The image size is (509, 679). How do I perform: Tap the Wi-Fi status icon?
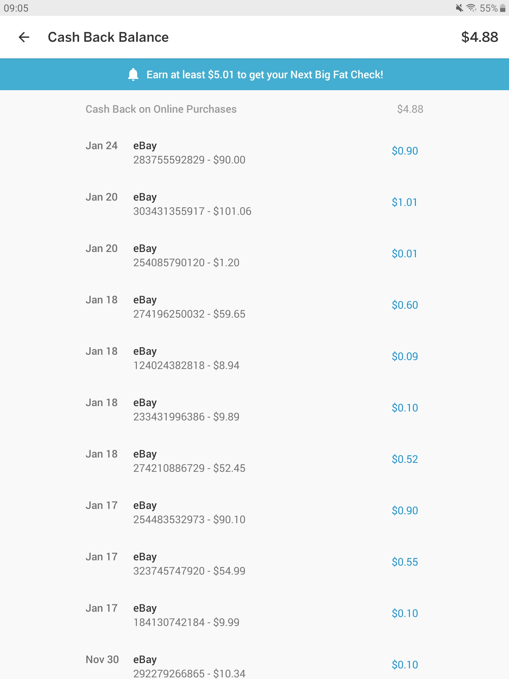(471, 8)
